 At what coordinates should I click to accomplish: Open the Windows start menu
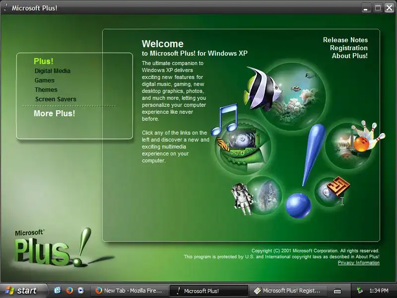pyautogui.click(x=23, y=291)
